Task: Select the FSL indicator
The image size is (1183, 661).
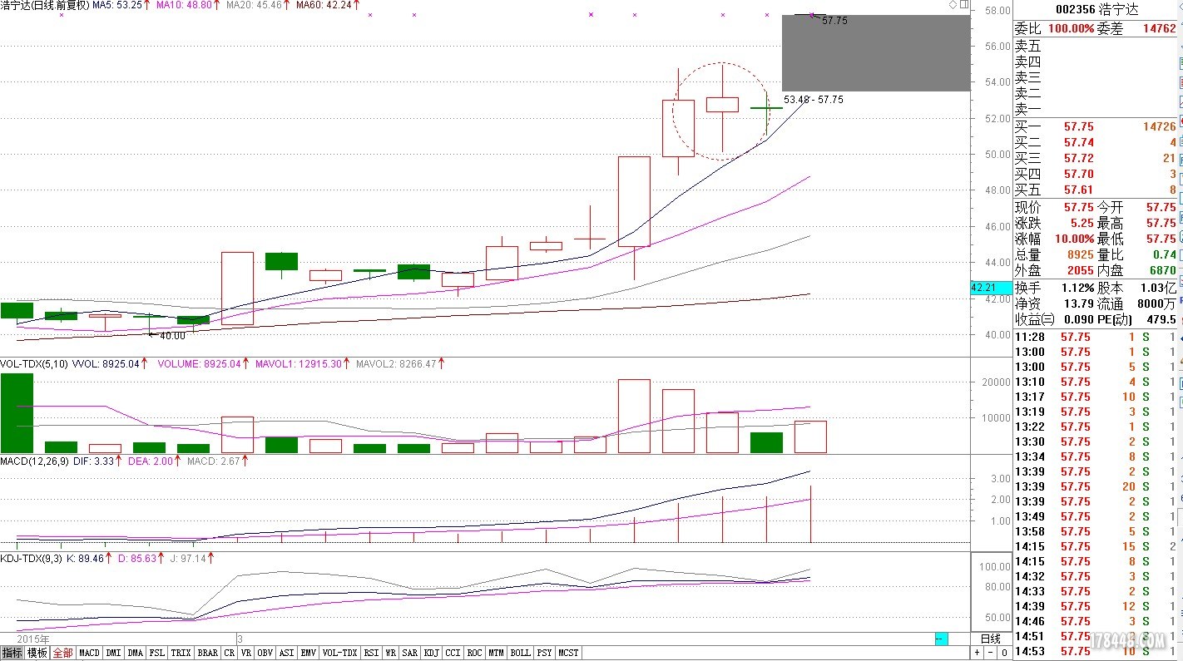Action: click(x=157, y=654)
